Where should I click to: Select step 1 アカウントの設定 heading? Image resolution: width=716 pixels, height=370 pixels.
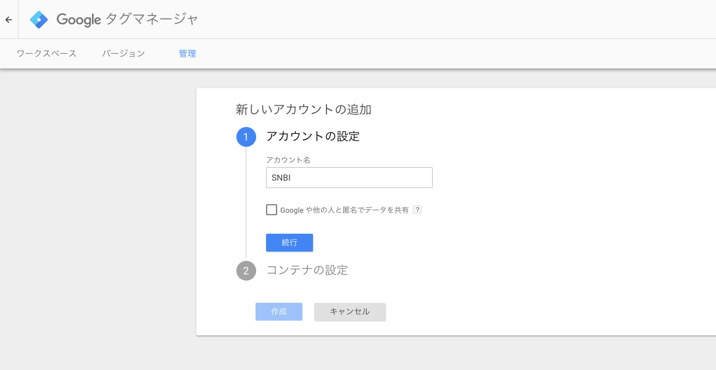click(313, 136)
